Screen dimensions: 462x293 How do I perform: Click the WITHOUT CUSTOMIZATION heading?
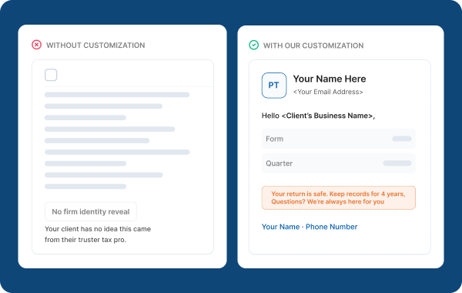pyautogui.click(x=95, y=45)
